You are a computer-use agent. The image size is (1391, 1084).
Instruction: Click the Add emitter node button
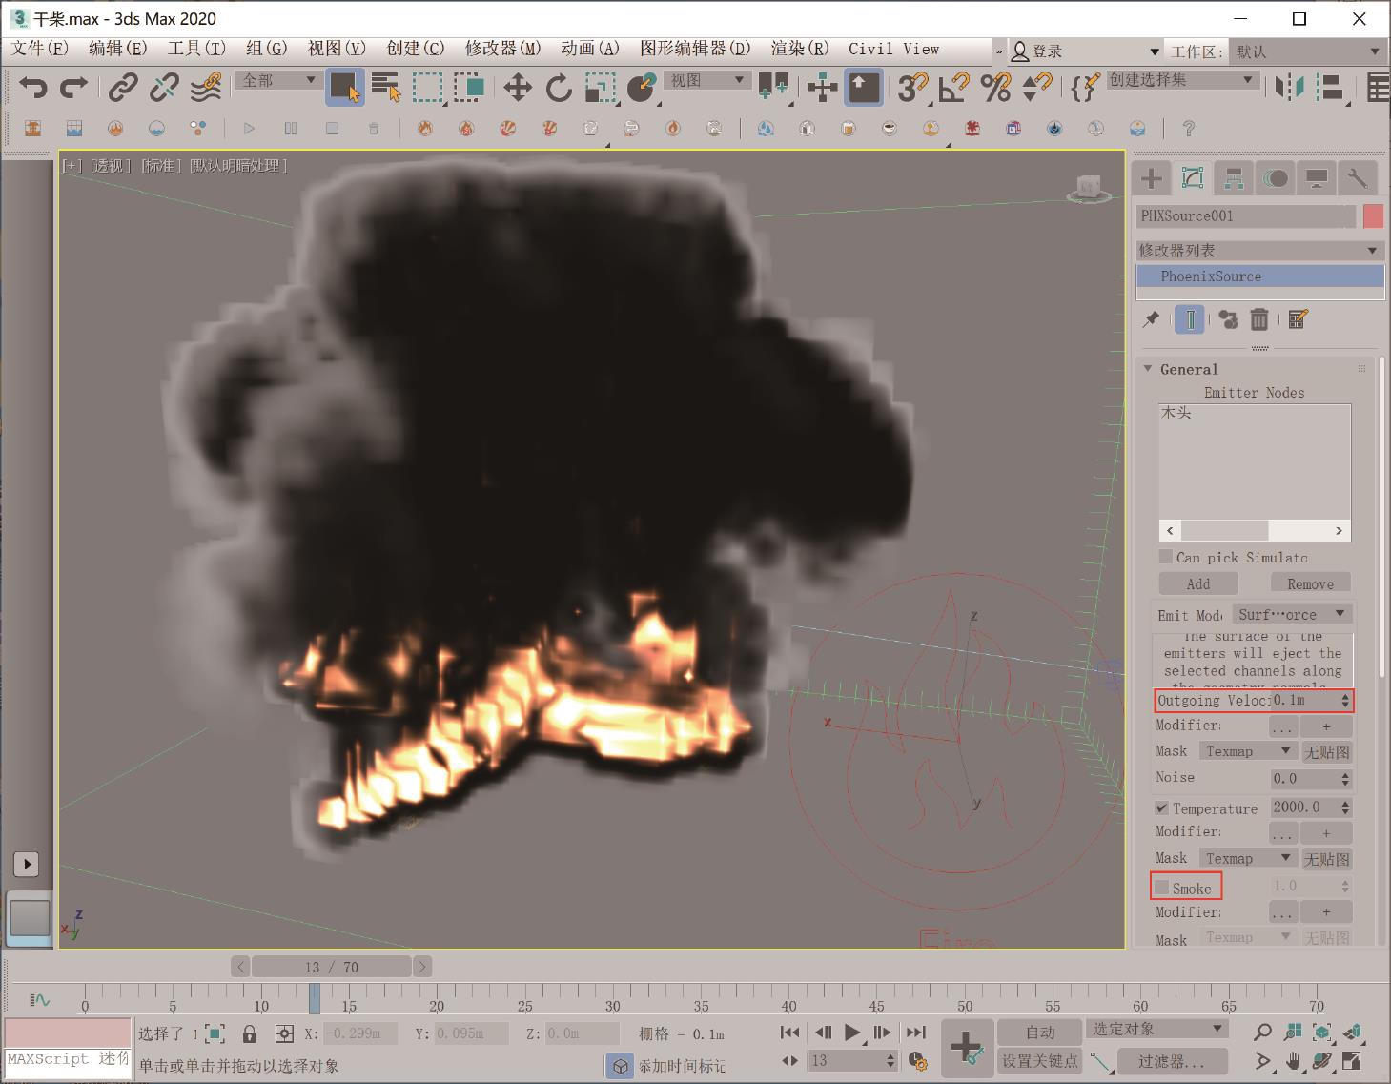point(1198,583)
